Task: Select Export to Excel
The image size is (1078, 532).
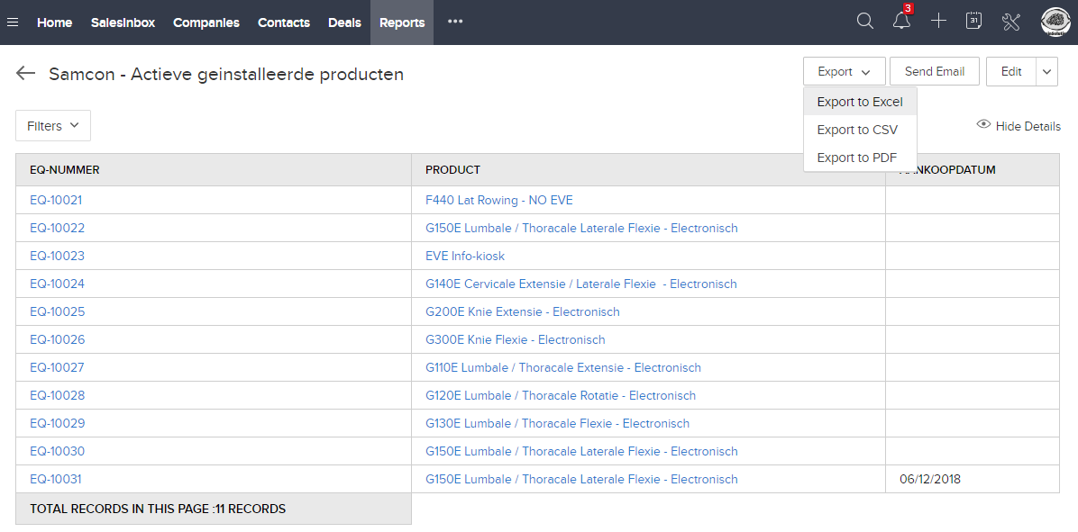Action: pyautogui.click(x=859, y=102)
